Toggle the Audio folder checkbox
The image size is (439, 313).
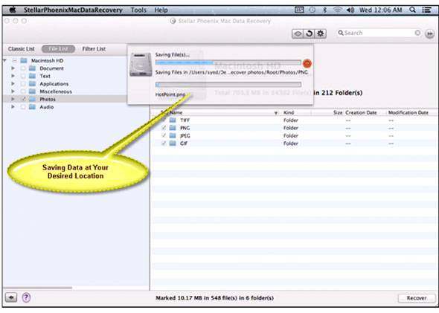(x=23, y=107)
